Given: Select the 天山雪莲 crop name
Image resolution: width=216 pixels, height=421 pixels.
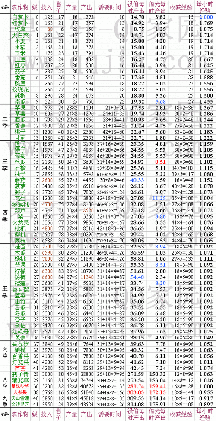Looking at the screenshot, I should tap(20, 398).
